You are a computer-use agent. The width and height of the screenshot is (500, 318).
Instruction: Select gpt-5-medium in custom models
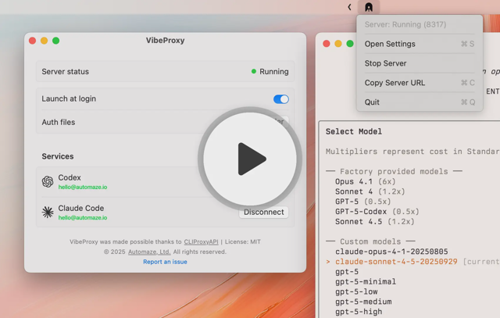click(363, 302)
